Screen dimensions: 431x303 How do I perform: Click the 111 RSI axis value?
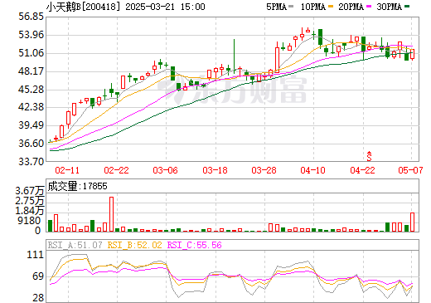[36, 255]
